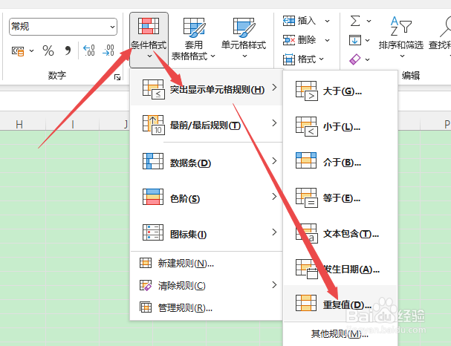The image size is (451, 346).
Task: Choose 介于(B)... rule
Action: pos(340,162)
